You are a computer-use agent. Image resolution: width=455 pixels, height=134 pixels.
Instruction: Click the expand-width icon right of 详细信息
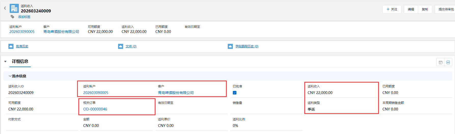[x=448, y=62]
